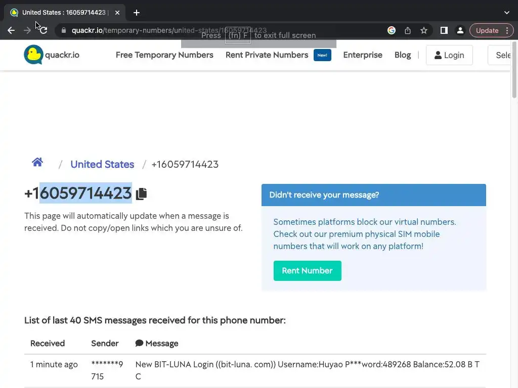Viewport: 518px width, 388px height.
Task: Open the Blog page
Action: click(402, 55)
